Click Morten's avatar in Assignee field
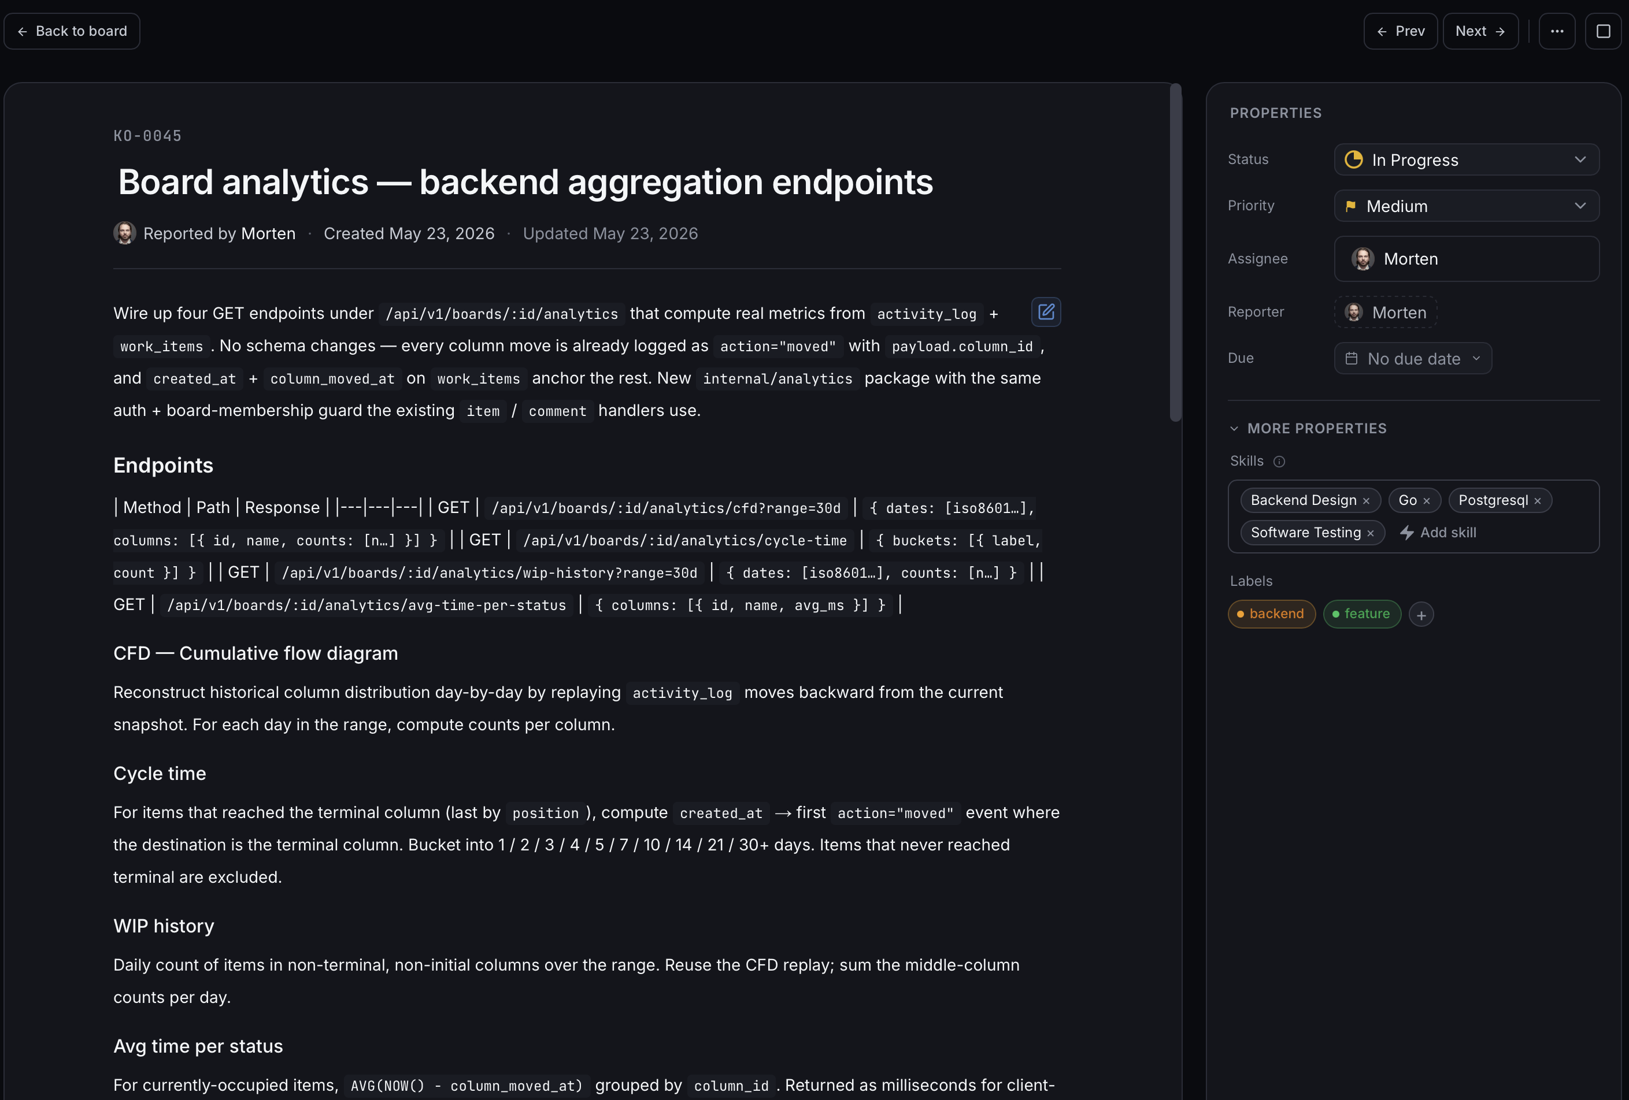 click(1363, 259)
